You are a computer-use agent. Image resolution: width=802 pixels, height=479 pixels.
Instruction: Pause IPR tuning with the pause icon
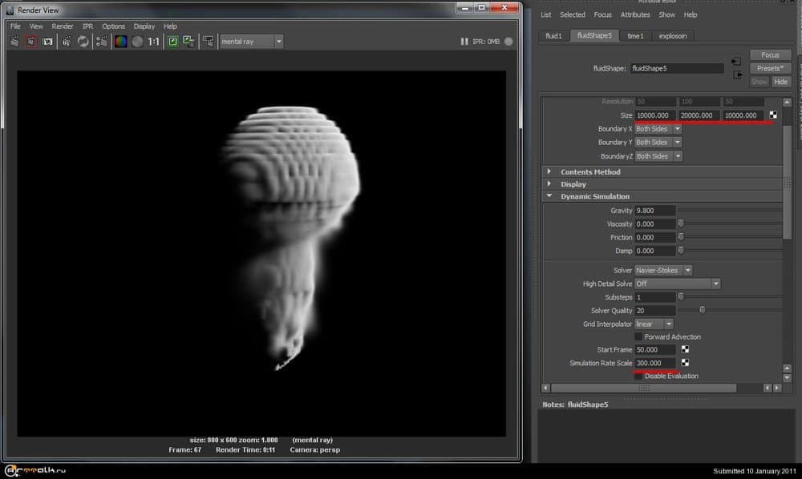[465, 42]
